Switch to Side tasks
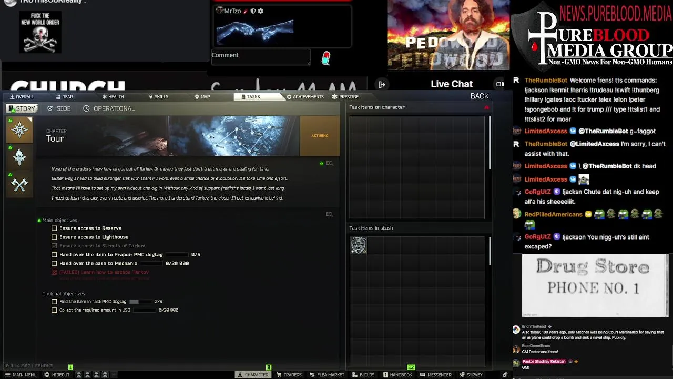 point(59,108)
